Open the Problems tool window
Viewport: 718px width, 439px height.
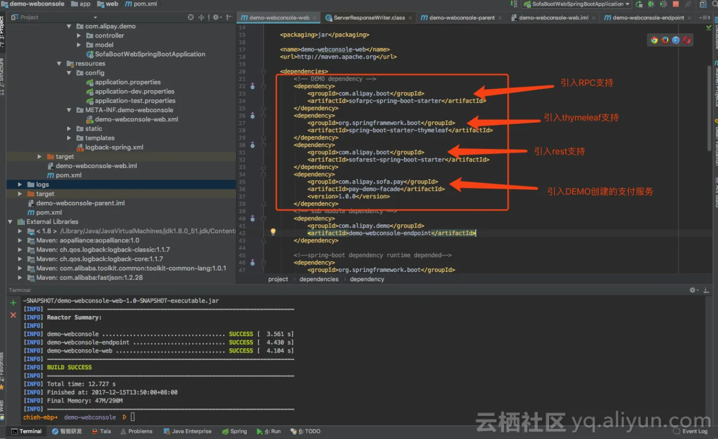click(x=136, y=431)
